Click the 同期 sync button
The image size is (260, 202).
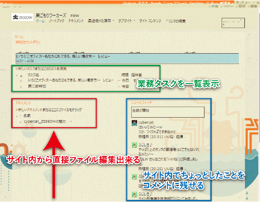coord(241,6)
